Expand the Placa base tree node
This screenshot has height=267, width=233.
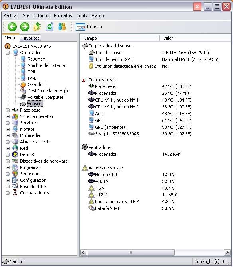click(8, 110)
